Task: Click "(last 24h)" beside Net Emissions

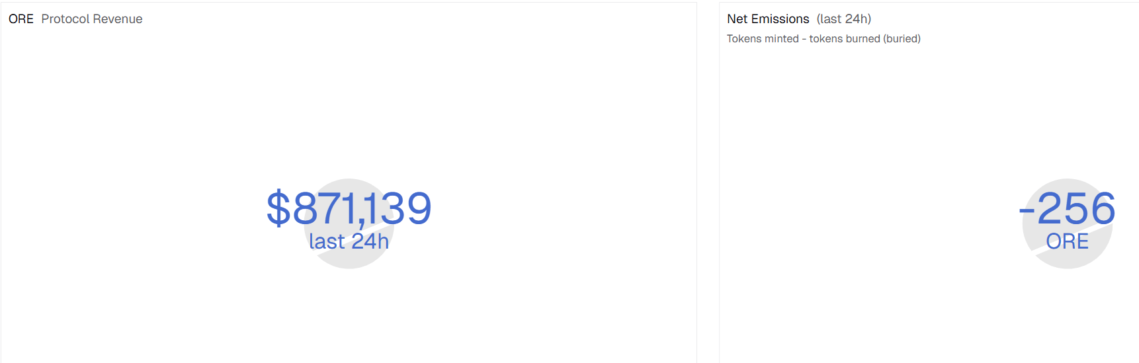Action: pos(844,19)
